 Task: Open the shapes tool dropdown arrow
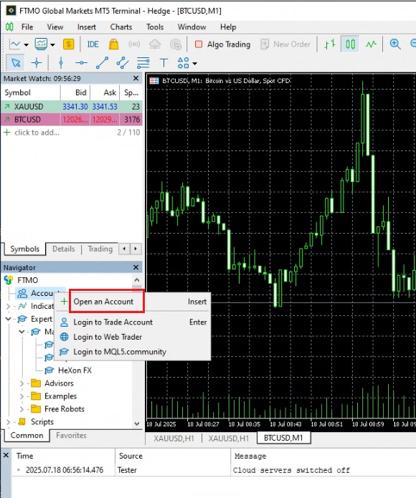pyautogui.click(x=195, y=64)
